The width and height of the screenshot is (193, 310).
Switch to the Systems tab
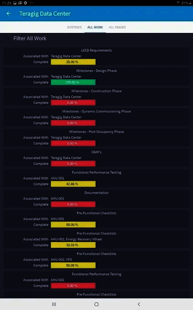(x=74, y=27)
